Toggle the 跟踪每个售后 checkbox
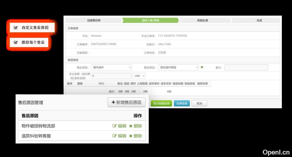 click(x=16, y=42)
